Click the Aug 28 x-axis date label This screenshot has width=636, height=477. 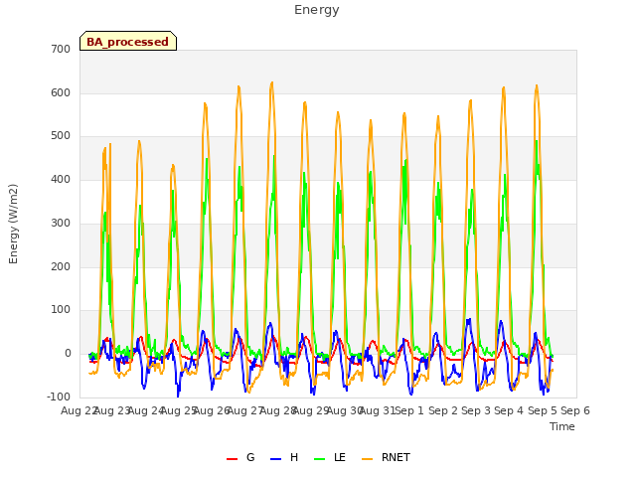click(x=277, y=410)
